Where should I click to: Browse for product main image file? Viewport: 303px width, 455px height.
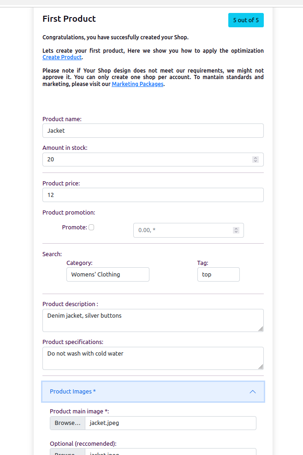67,423
